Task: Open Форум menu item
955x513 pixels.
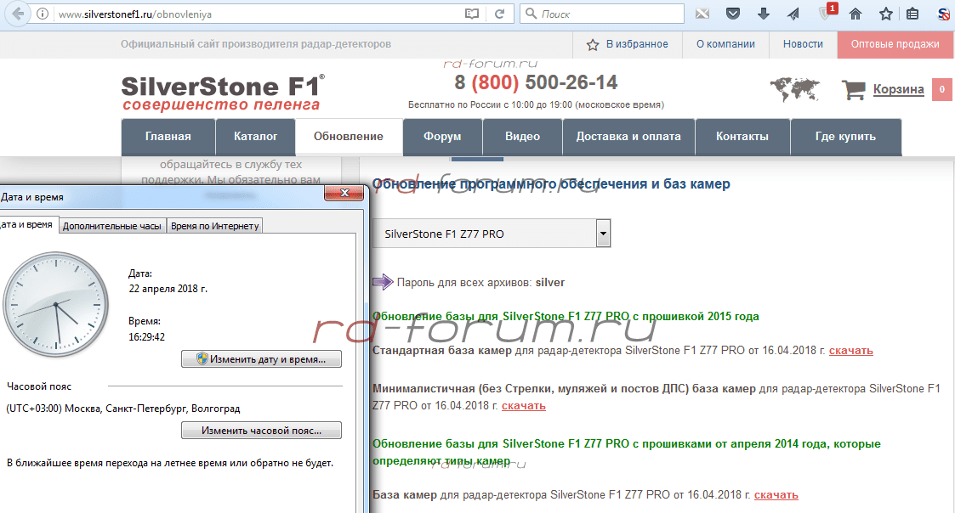Action: coord(442,137)
